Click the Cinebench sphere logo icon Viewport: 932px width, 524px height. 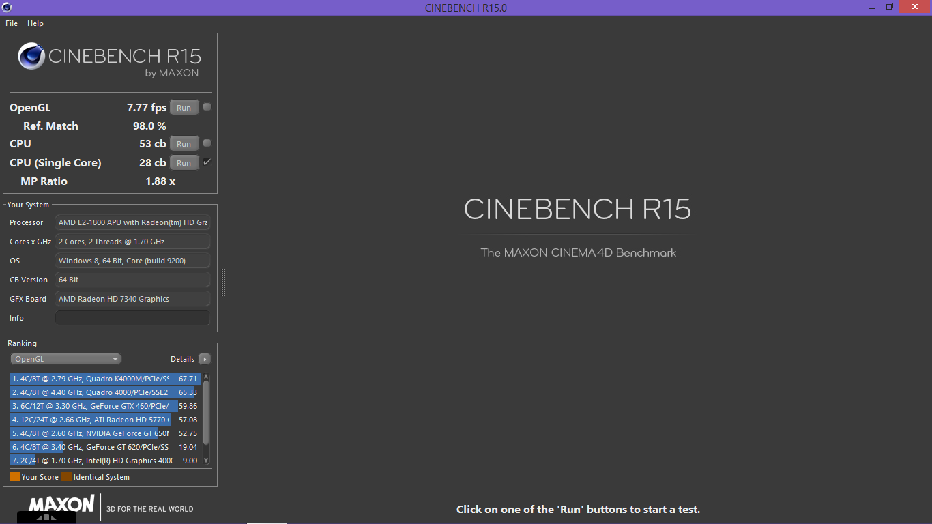[31, 56]
